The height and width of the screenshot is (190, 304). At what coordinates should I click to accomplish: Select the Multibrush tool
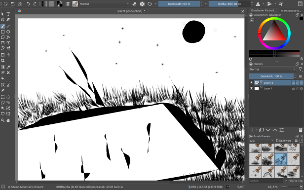8,48
